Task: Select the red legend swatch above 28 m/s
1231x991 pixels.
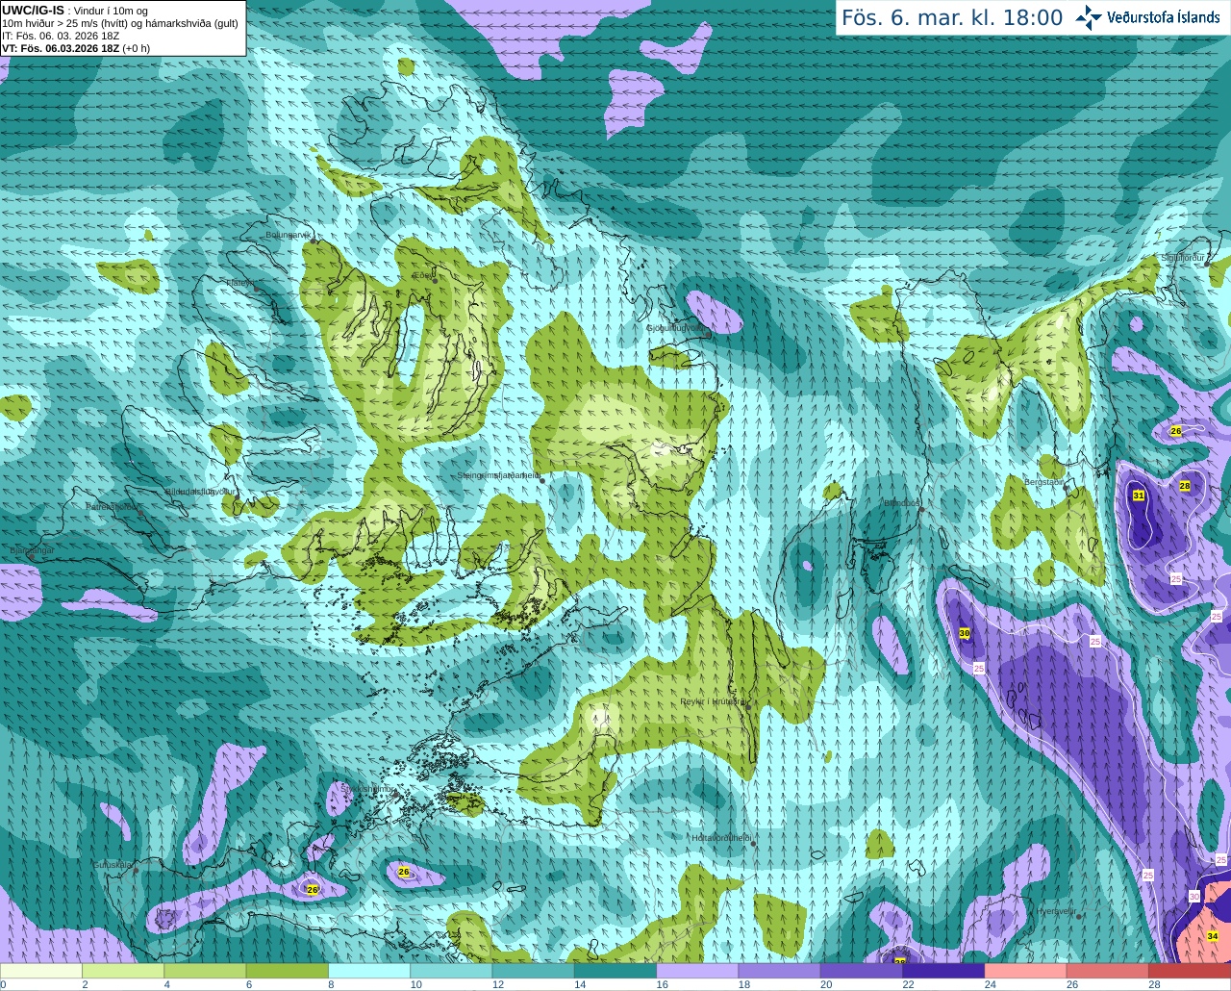Action: 1190,971
